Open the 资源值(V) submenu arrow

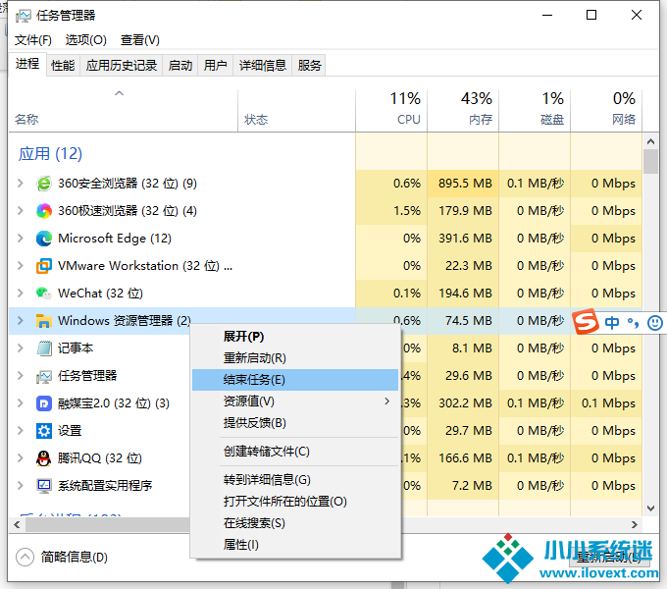click(x=386, y=402)
